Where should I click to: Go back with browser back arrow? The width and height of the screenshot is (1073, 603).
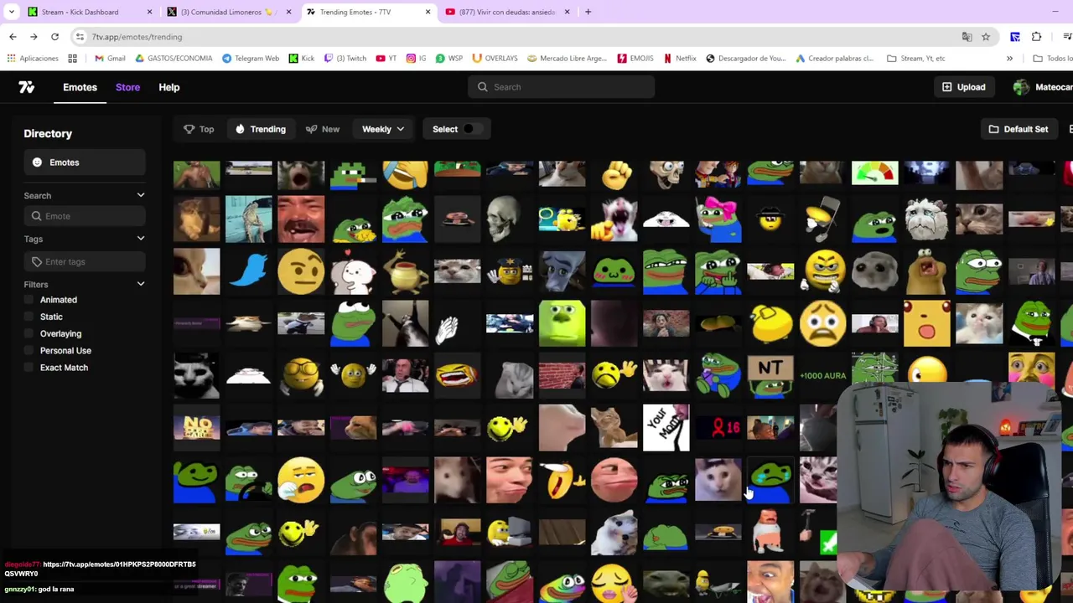coord(13,37)
